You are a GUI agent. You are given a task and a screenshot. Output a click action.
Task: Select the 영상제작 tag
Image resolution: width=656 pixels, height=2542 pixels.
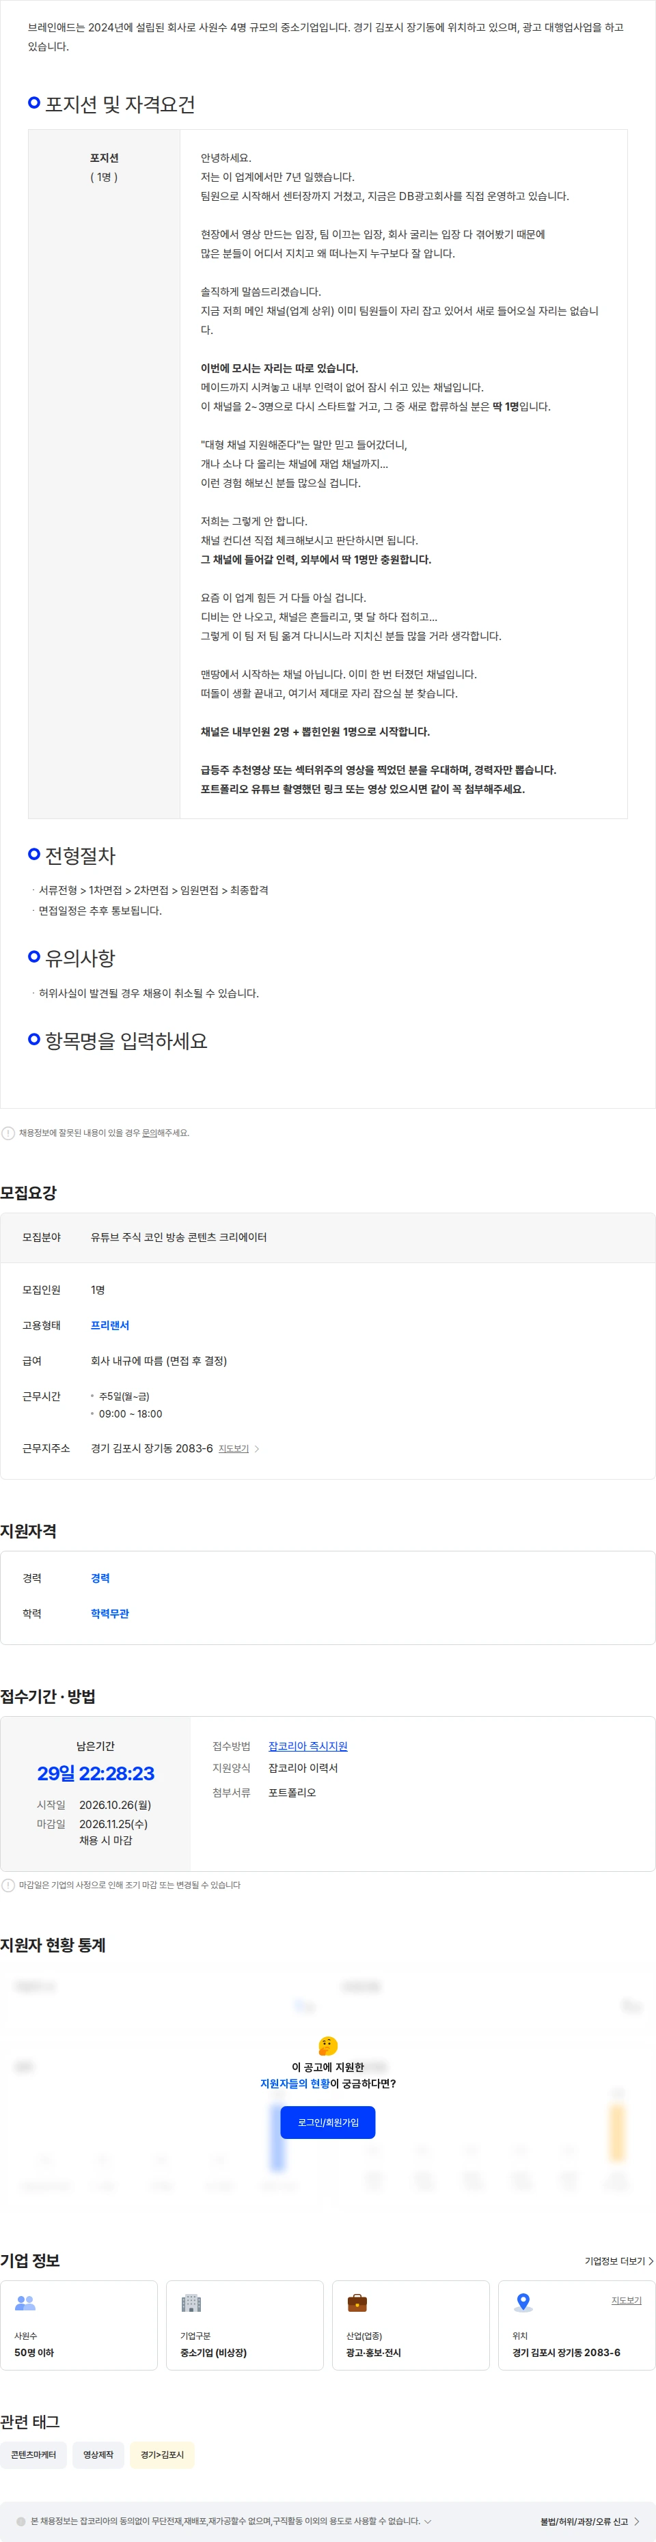coord(98,2454)
